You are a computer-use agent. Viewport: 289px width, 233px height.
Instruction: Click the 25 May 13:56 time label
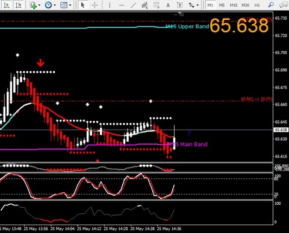pos(36,229)
